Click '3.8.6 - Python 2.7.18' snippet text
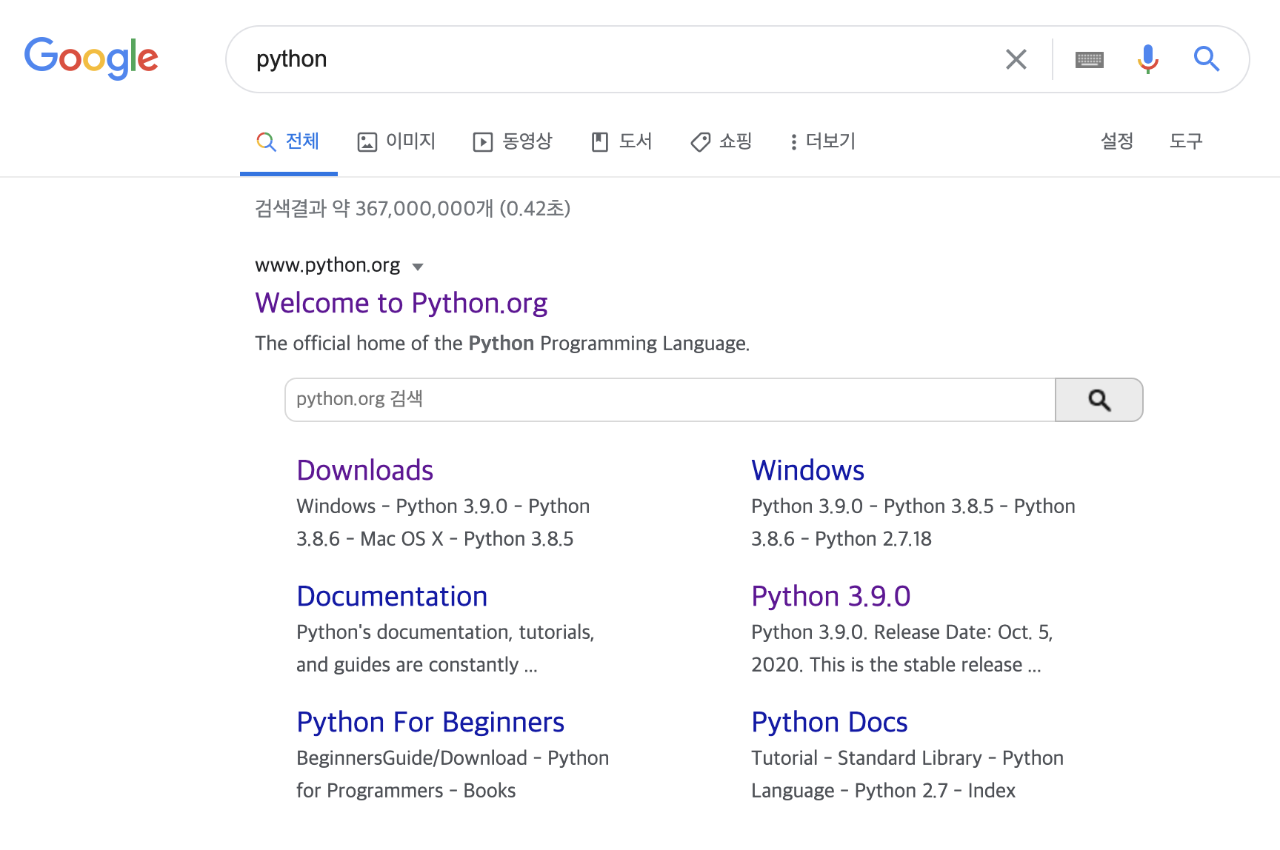 [841, 539]
